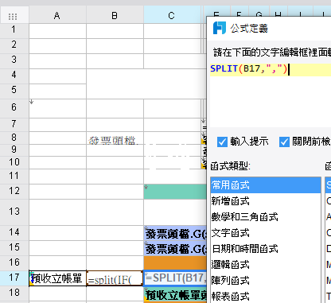Image resolution: width=331 pixels, height=303 pixels.
Task: Click the 公式定義 dialog logo icon
Action: click(x=220, y=28)
